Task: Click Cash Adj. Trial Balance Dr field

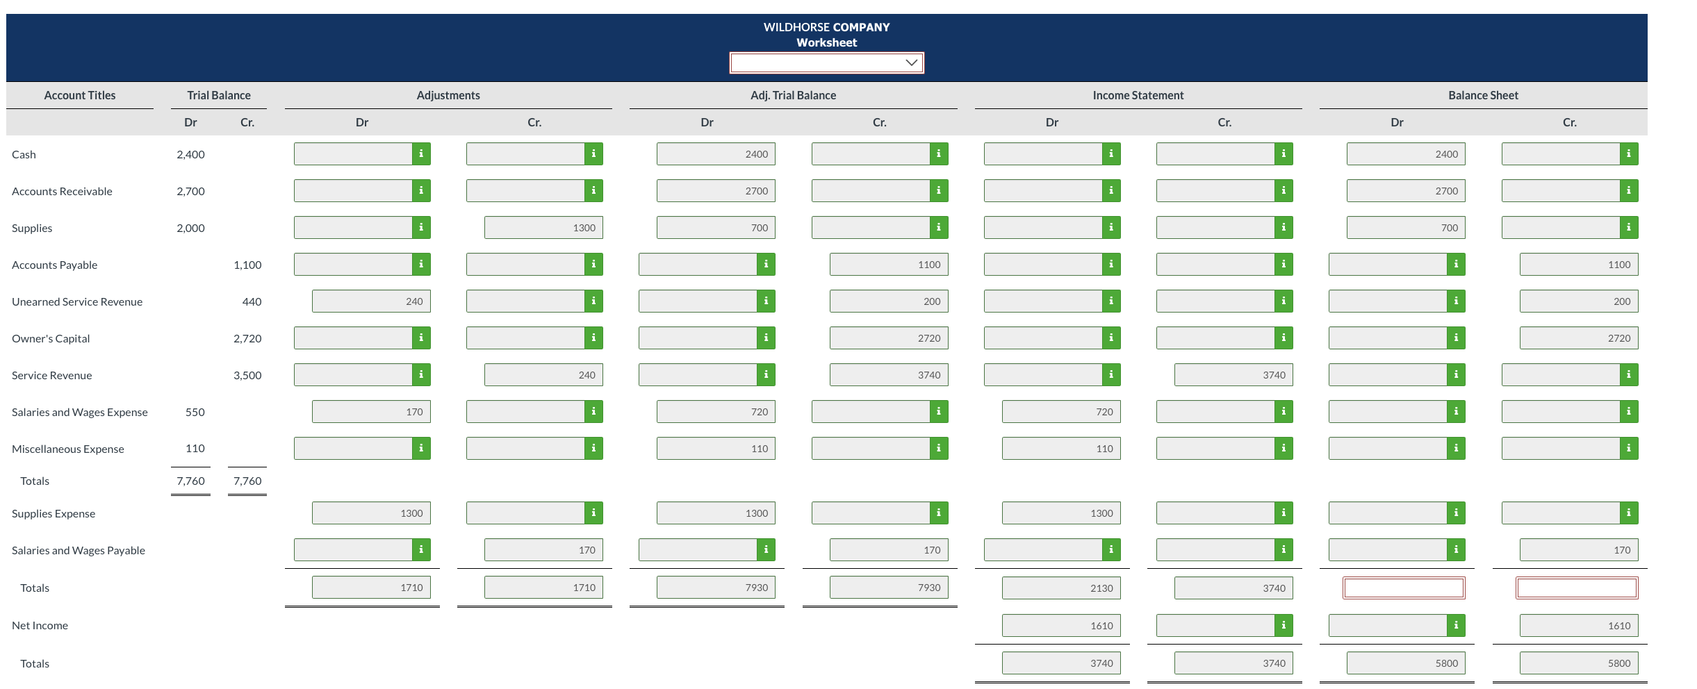Action: pos(716,153)
